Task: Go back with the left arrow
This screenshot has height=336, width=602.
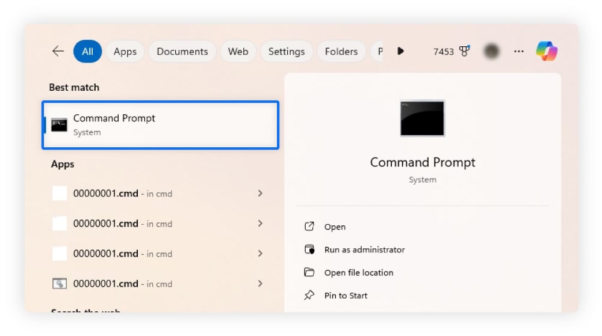Action: (x=58, y=51)
